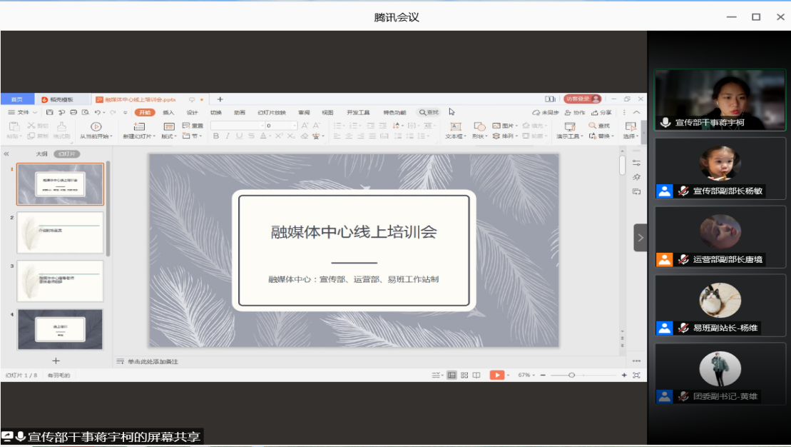791x447 pixels.
Task: Click the 重置 reset button
Action: click(x=193, y=125)
